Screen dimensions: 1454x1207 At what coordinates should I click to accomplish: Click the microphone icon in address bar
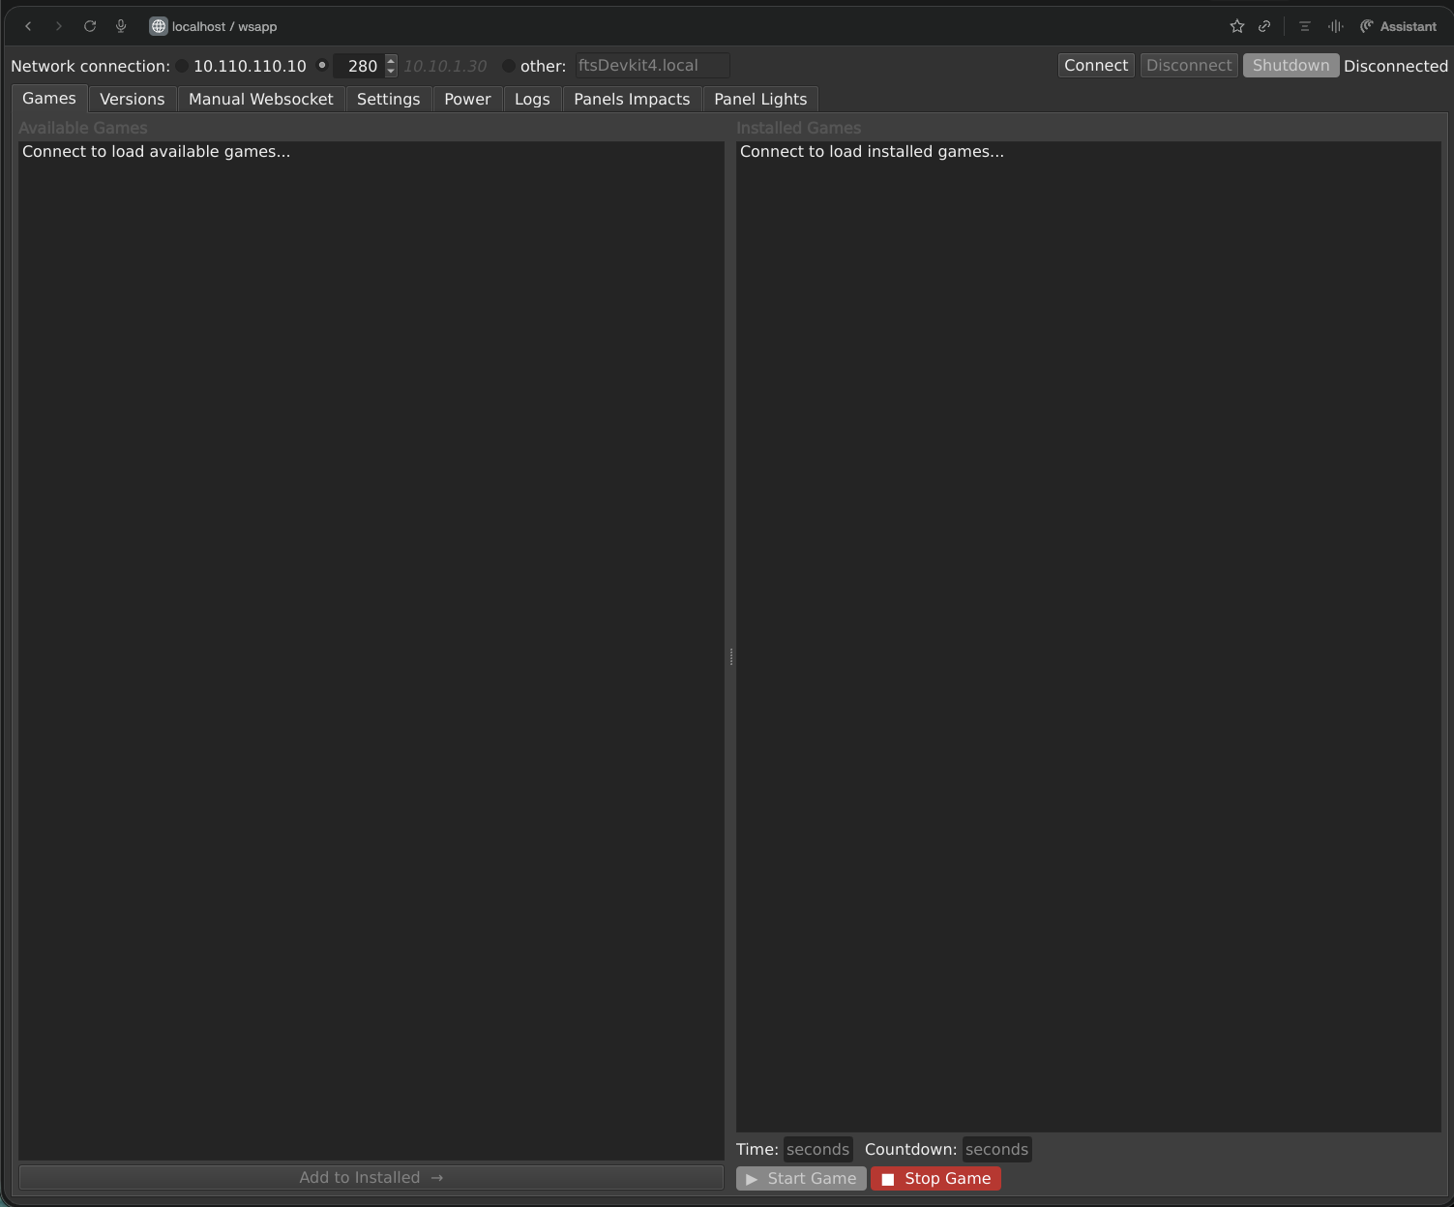(x=121, y=26)
